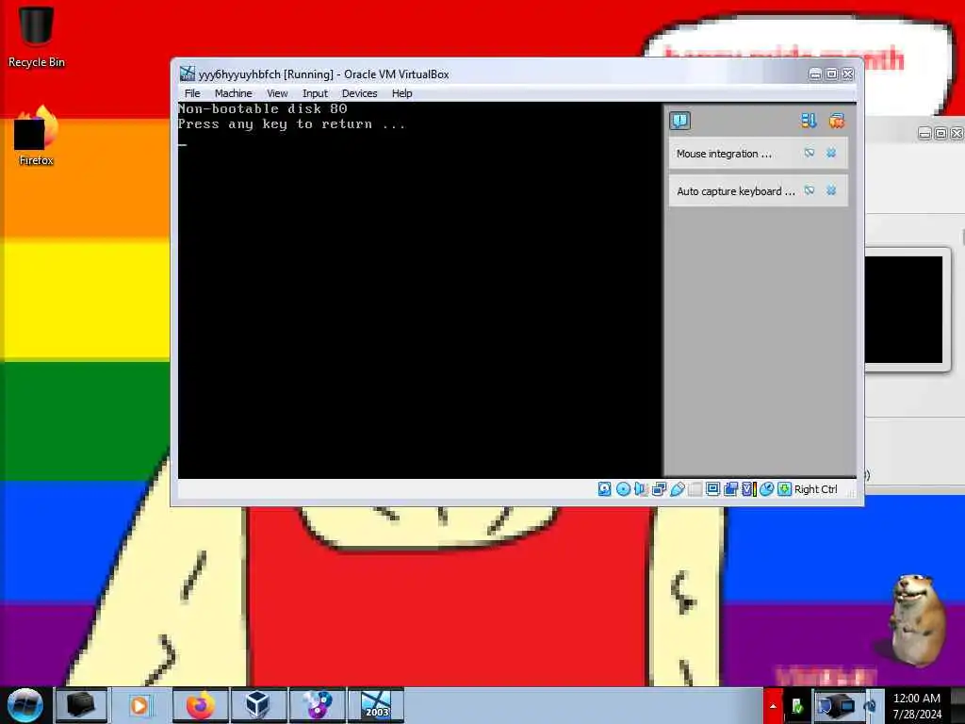Open the Input menu
Image resolution: width=965 pixels, height=724 pixels.
(x=315, y=93)
